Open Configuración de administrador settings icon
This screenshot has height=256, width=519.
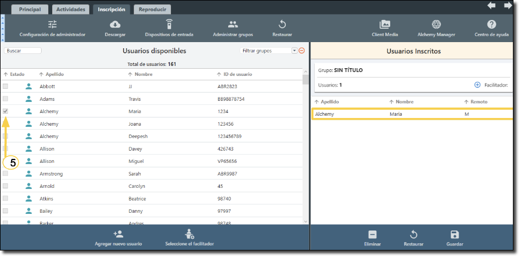click(x=52, y=24)
